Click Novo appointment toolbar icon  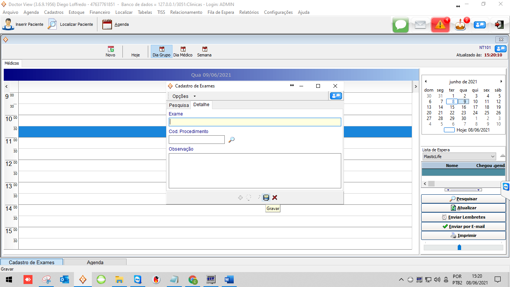[x=111, y=52]
